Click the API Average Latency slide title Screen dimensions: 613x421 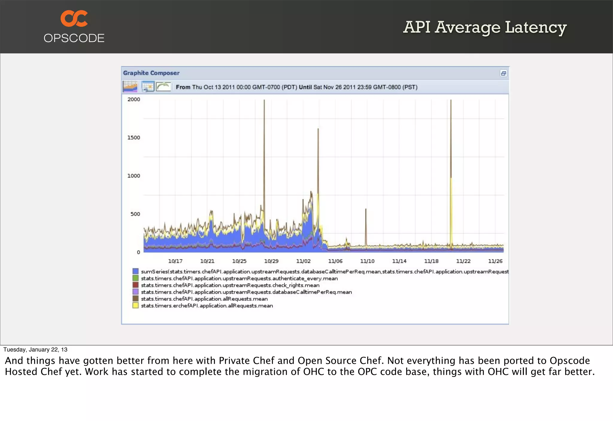tap(485, 28)
